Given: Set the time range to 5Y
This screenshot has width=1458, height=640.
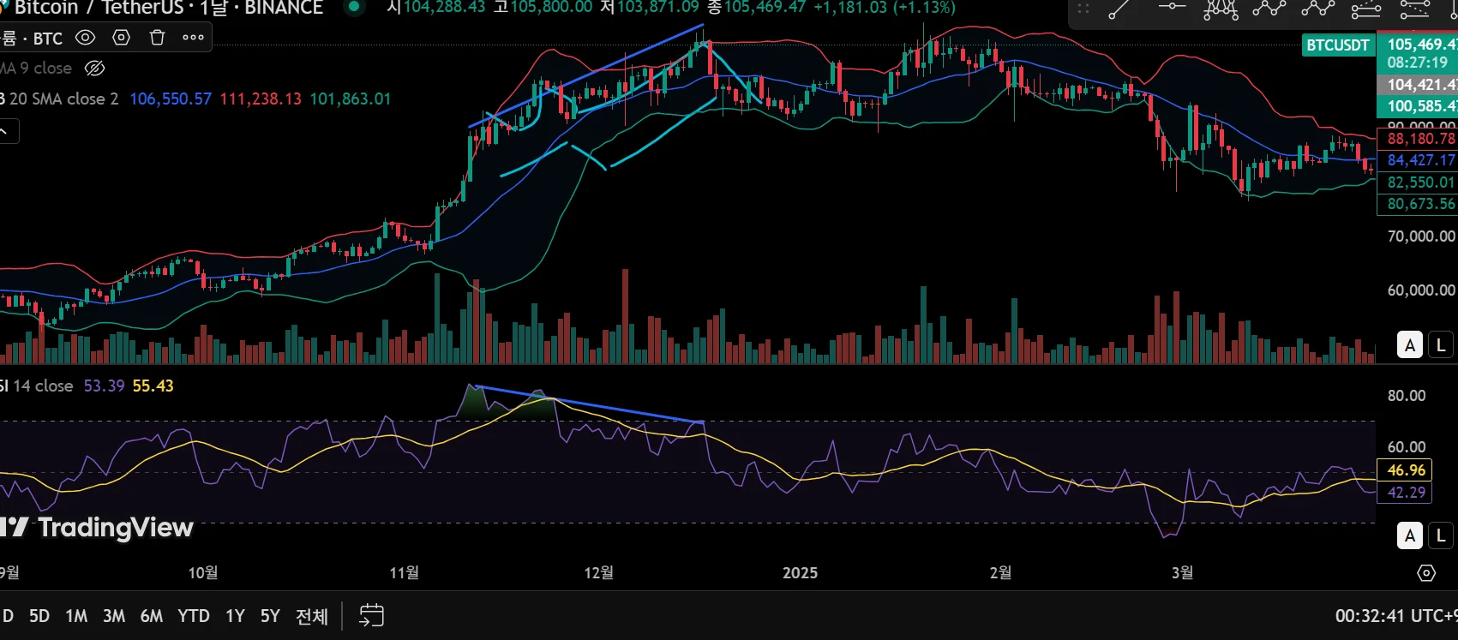Looking at the screenshot, I should tap(270, 616).
